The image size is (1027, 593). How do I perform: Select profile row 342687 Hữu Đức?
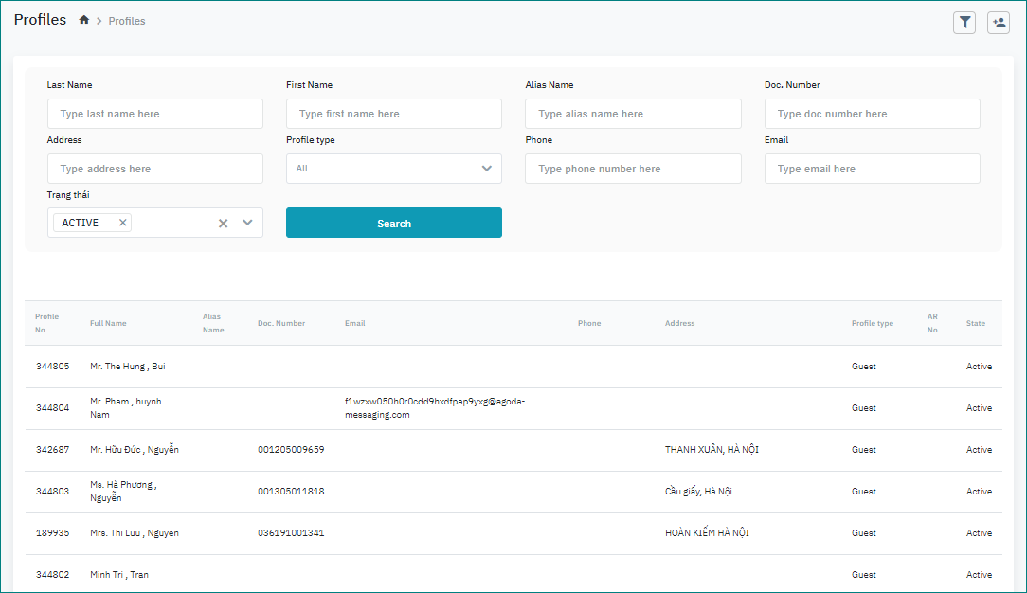135,450
